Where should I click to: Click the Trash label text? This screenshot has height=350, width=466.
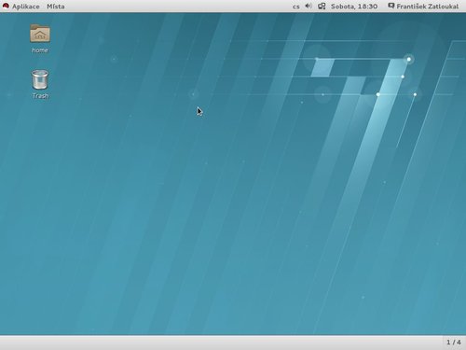40,96
